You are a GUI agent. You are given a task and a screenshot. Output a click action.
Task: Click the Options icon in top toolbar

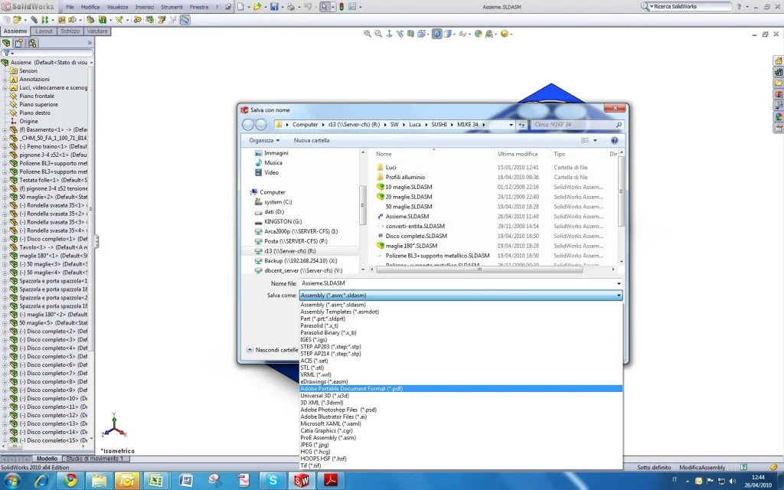[x=352, y=7]
